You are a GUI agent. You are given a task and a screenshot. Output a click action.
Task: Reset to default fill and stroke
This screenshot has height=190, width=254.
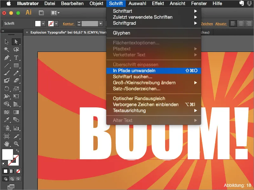3,164
